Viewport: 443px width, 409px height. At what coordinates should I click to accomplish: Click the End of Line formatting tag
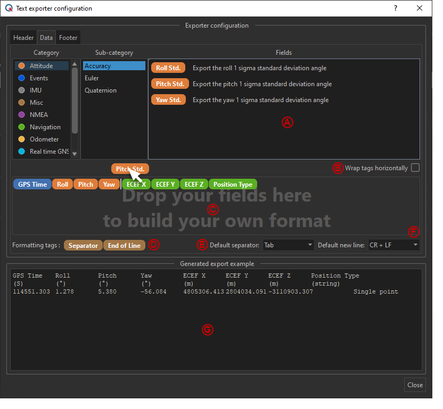coord(124,246)
